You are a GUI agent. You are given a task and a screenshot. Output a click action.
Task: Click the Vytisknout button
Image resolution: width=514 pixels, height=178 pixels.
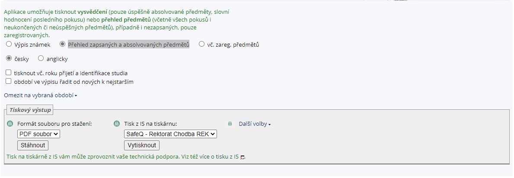tap(142, 145)
